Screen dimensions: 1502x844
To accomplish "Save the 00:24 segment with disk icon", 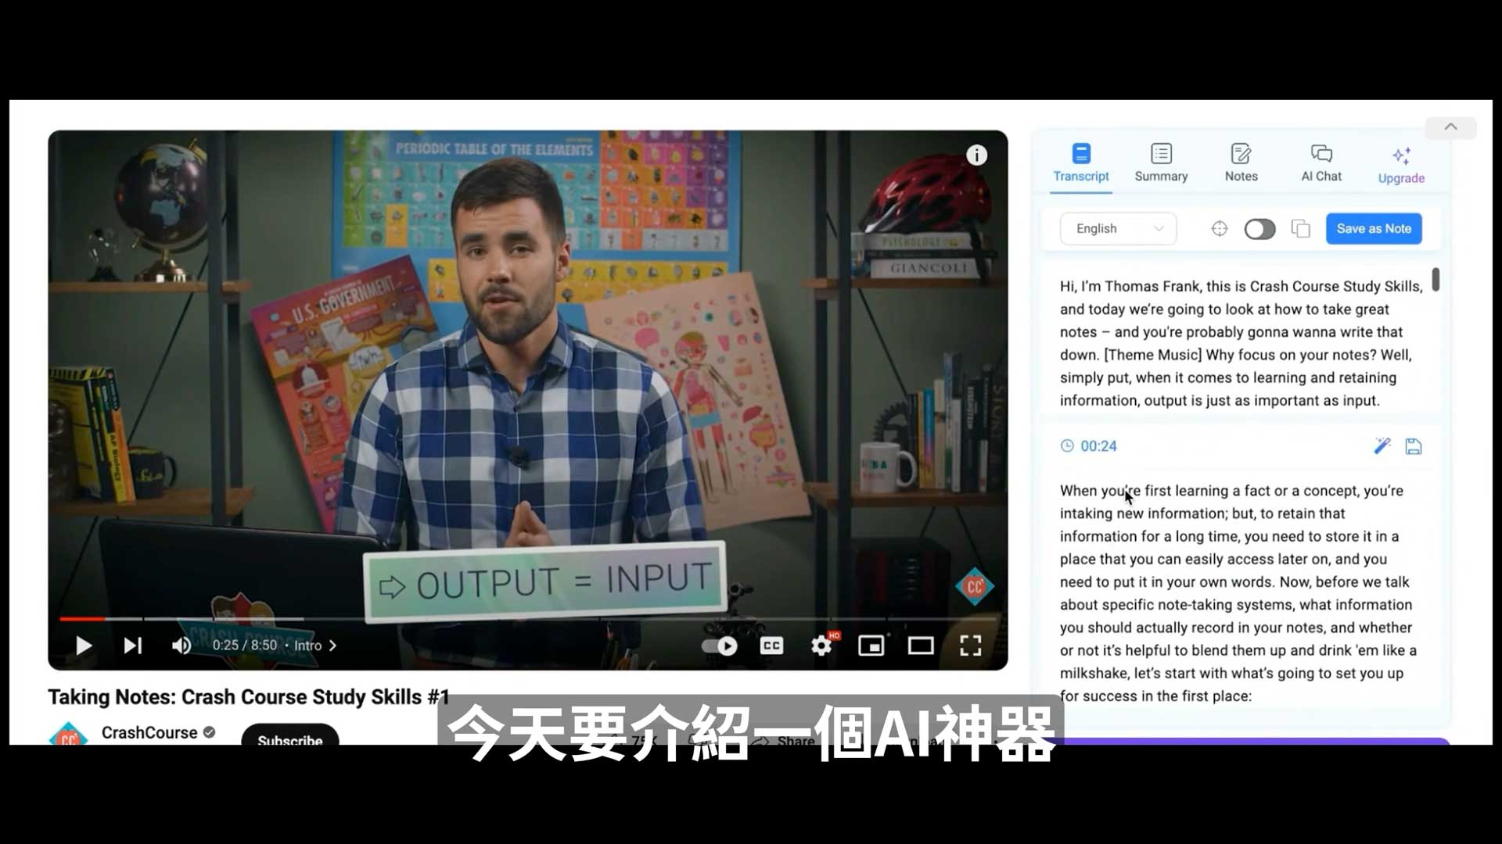I will pyautogui.click(x=1414, y=446).
